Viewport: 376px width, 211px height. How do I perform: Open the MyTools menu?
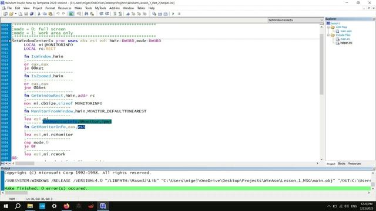[x=100, y=8]
